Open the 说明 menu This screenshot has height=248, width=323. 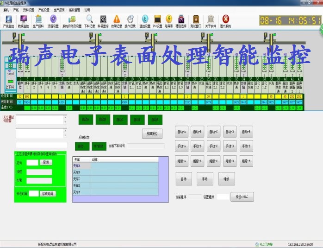87,10
